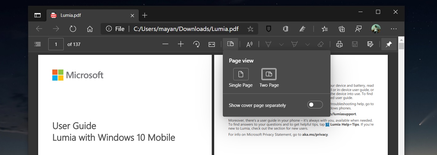
Task: Save as using pencil disk icon
Action: [x=371, y=44]
